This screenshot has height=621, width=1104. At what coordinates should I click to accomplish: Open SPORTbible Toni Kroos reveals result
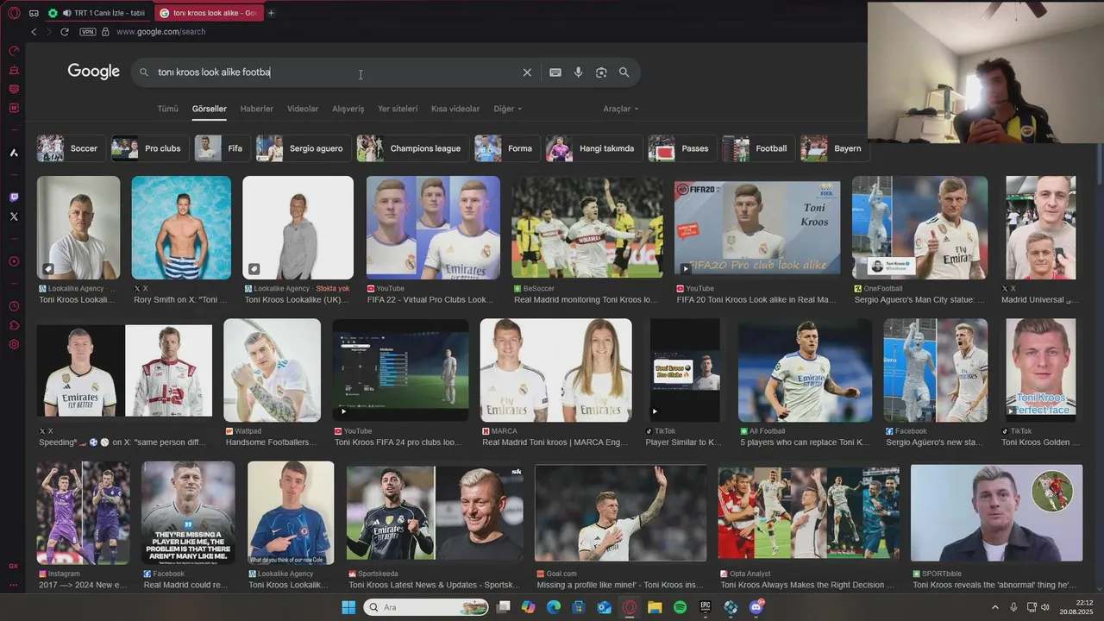[x=996, y=513]
